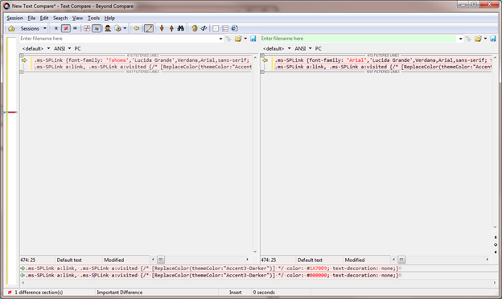The height and width of the screenshot is (299, 502).
Task: Click left pane PC line-ending label
Action: 77,48
